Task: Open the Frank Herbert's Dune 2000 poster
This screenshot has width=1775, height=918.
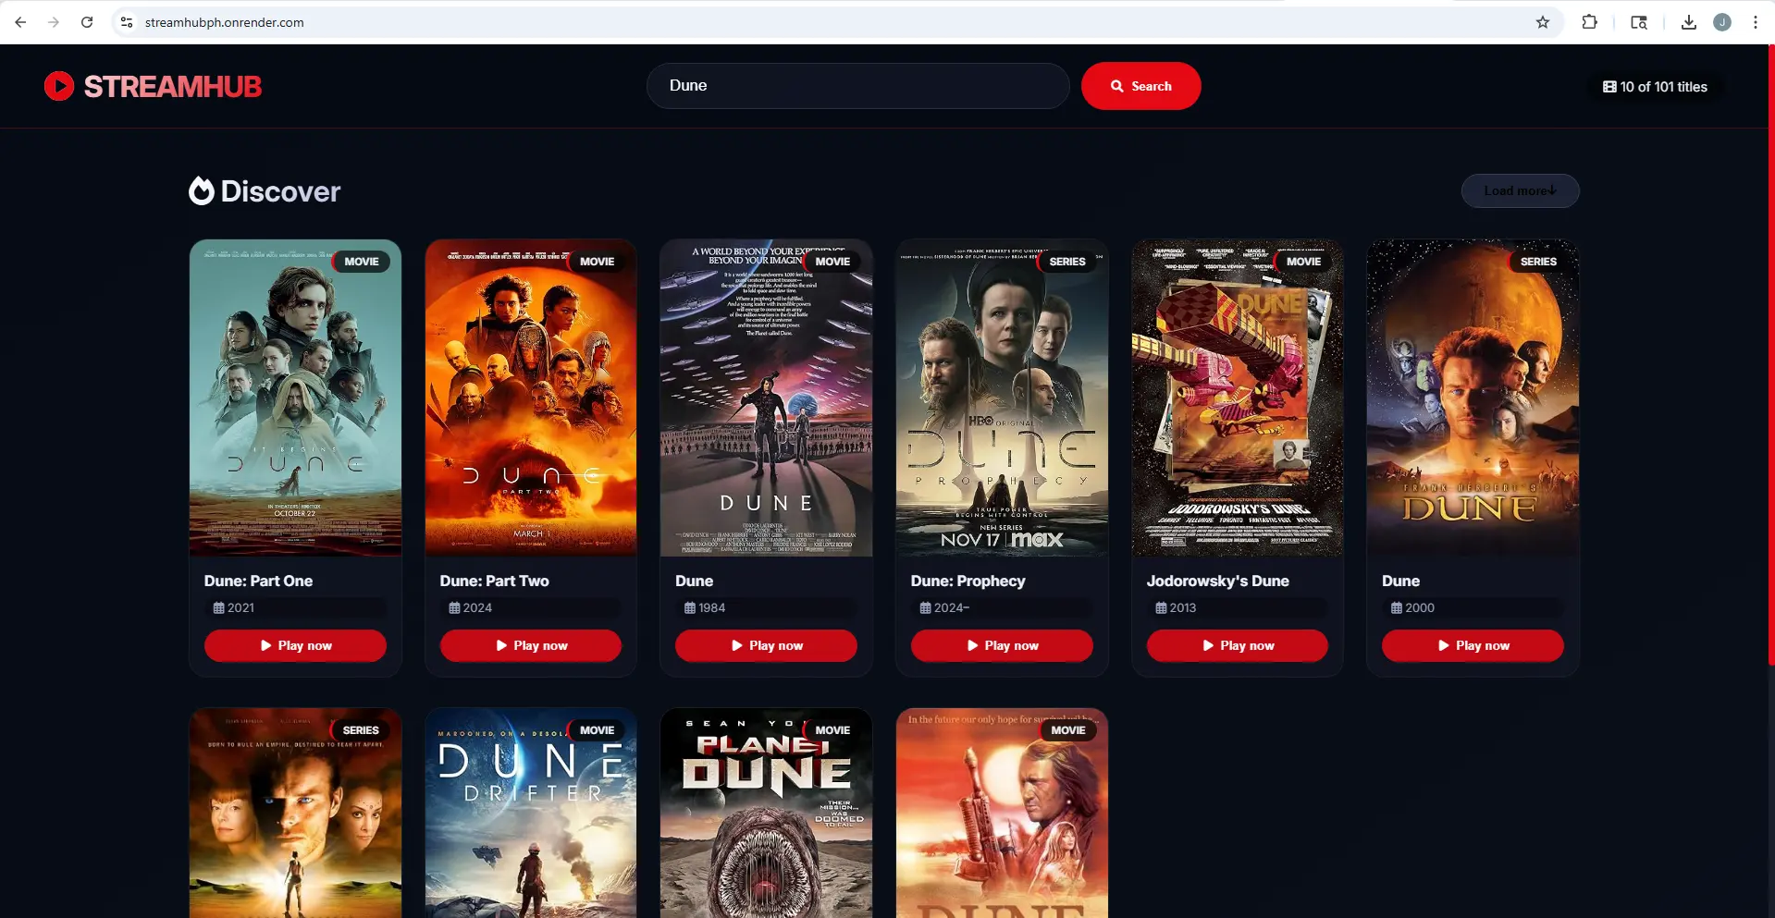Action: tap(1473, 398)
